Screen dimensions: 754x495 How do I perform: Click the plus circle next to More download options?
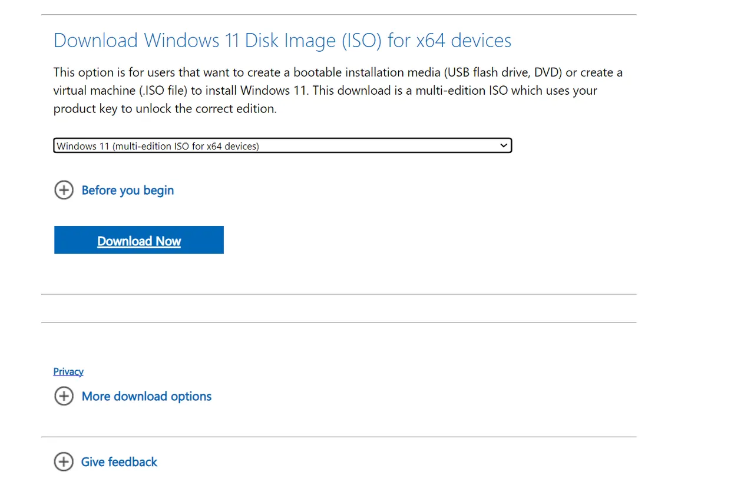click(64, 396)
